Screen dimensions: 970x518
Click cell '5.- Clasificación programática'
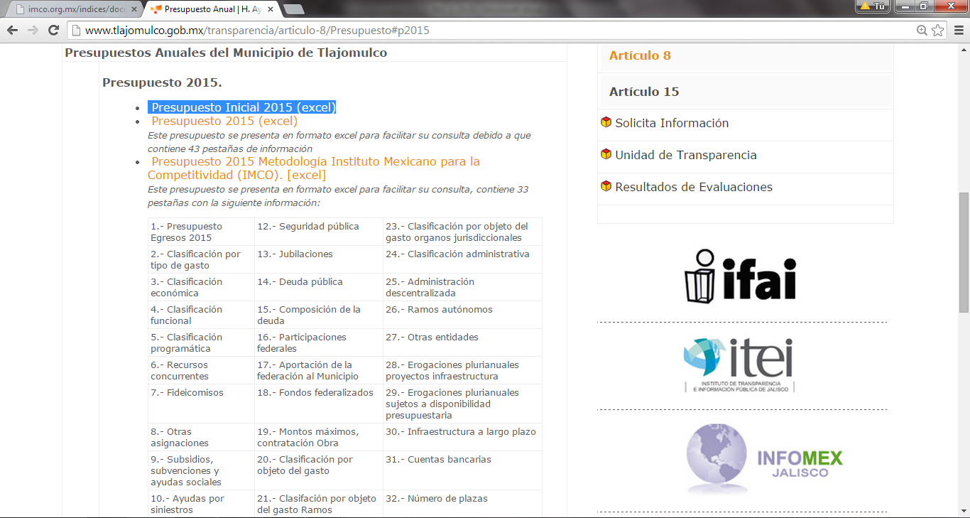(x=201, y=342)
